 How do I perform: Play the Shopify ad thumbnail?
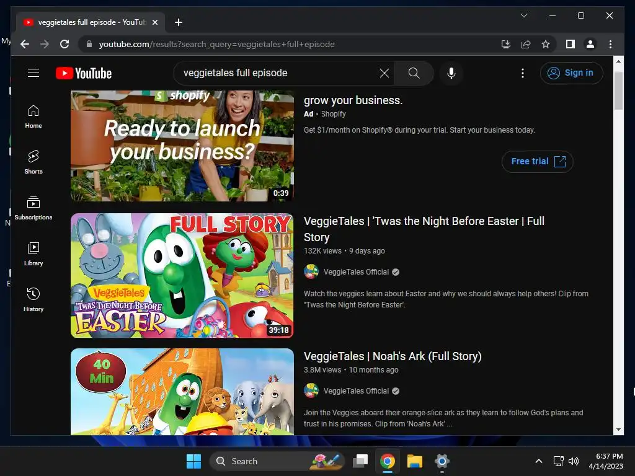click(182, 146)
